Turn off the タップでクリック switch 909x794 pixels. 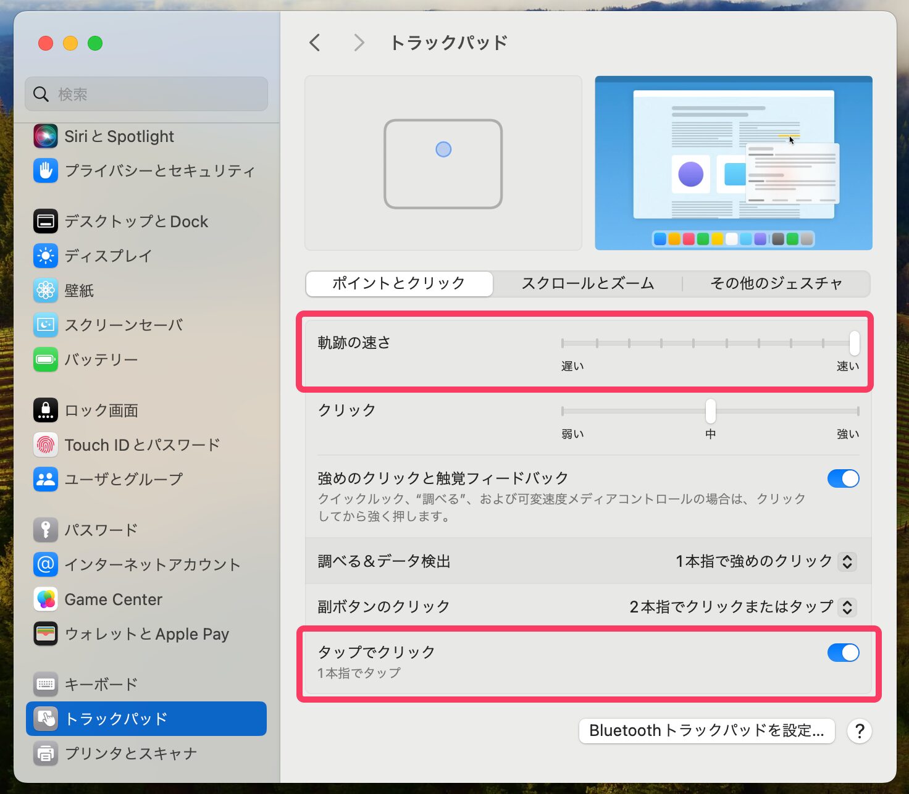click(x=843, y=653)
